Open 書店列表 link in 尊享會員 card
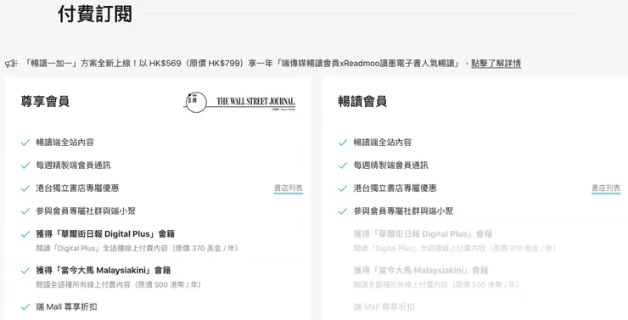The width and height of the screenshot is (628, 320). click(x=289, y=188)
